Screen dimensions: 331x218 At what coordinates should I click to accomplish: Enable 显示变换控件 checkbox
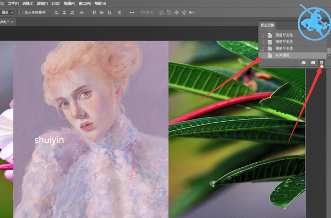click(21, 13)
